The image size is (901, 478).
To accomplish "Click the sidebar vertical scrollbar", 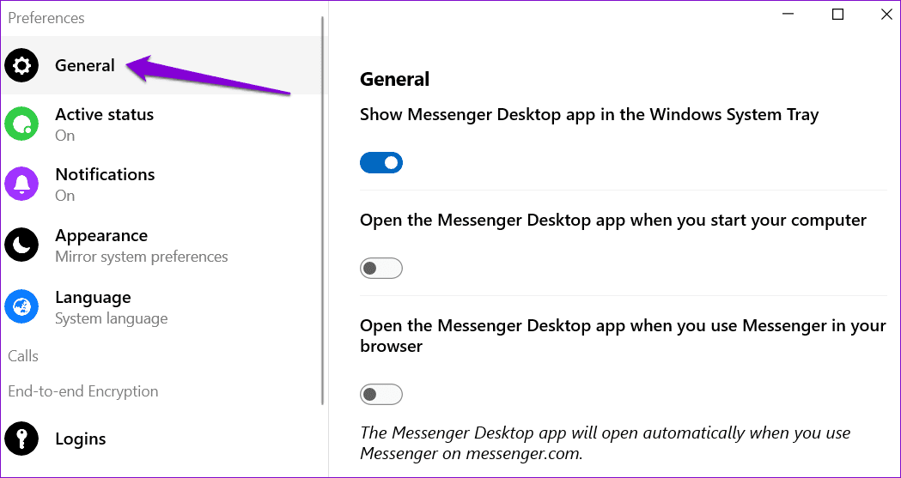I will point(323,210).
